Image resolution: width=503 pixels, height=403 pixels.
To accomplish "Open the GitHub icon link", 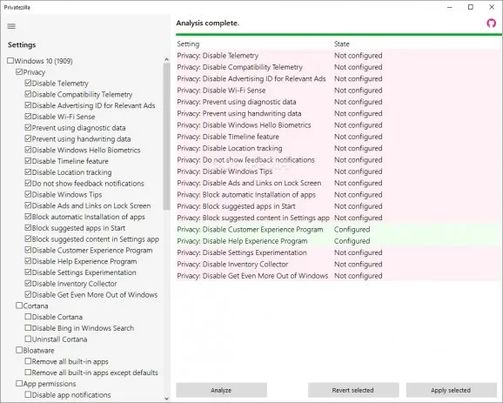I will (491, 24).
